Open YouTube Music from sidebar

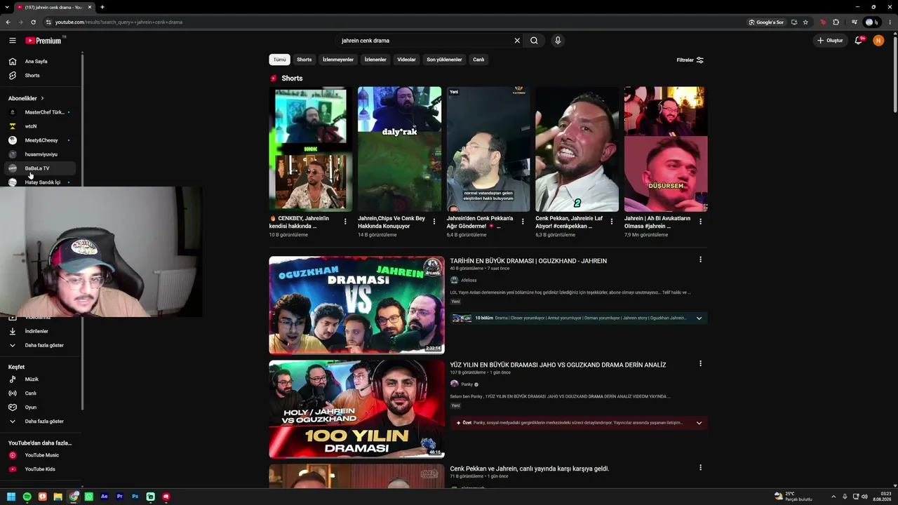pos(41,455)
